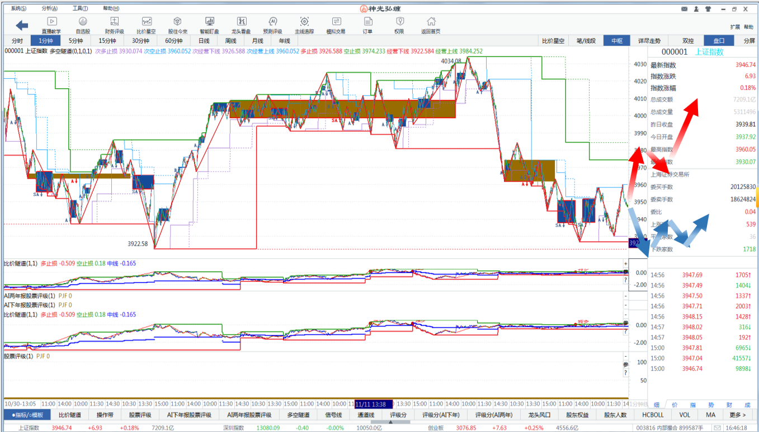Toggle the 中枢 chart overlay
Image resolution: width=759 pixels, height=432 pixels.
pos(617,41)
